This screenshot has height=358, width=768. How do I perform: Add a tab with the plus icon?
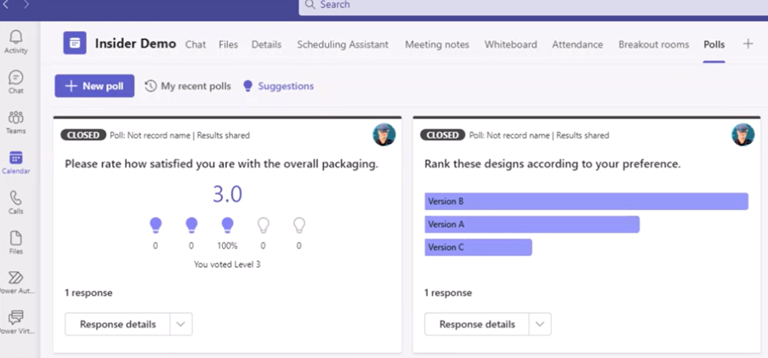click(748, 44)
